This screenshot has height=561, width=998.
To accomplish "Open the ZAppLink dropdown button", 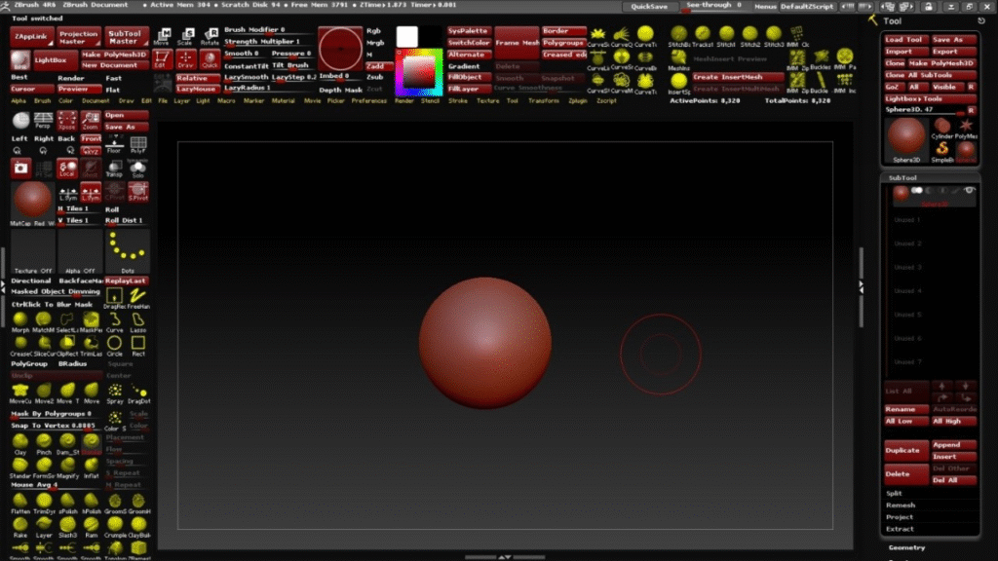I will coord(30,37).
